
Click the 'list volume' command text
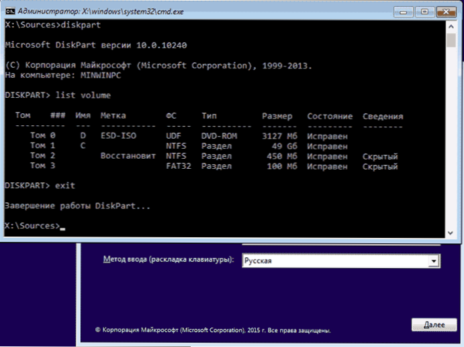[83, 95]
